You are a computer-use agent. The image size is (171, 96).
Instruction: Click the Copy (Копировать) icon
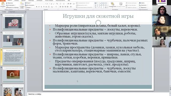click(7, 5)
